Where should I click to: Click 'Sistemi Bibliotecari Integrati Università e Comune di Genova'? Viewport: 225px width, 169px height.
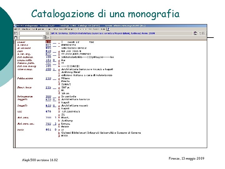pyautogui.click(x=101, y=133)
